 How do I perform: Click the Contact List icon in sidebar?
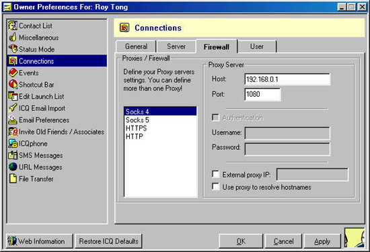pos(13,26)
